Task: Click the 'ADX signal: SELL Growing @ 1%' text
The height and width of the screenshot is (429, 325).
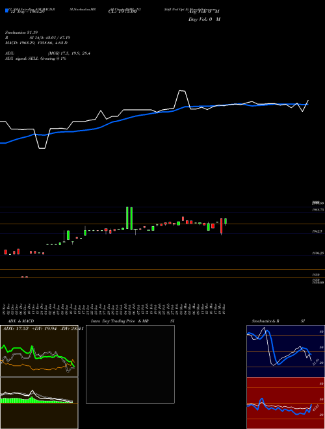Action: tap(36, 58)
